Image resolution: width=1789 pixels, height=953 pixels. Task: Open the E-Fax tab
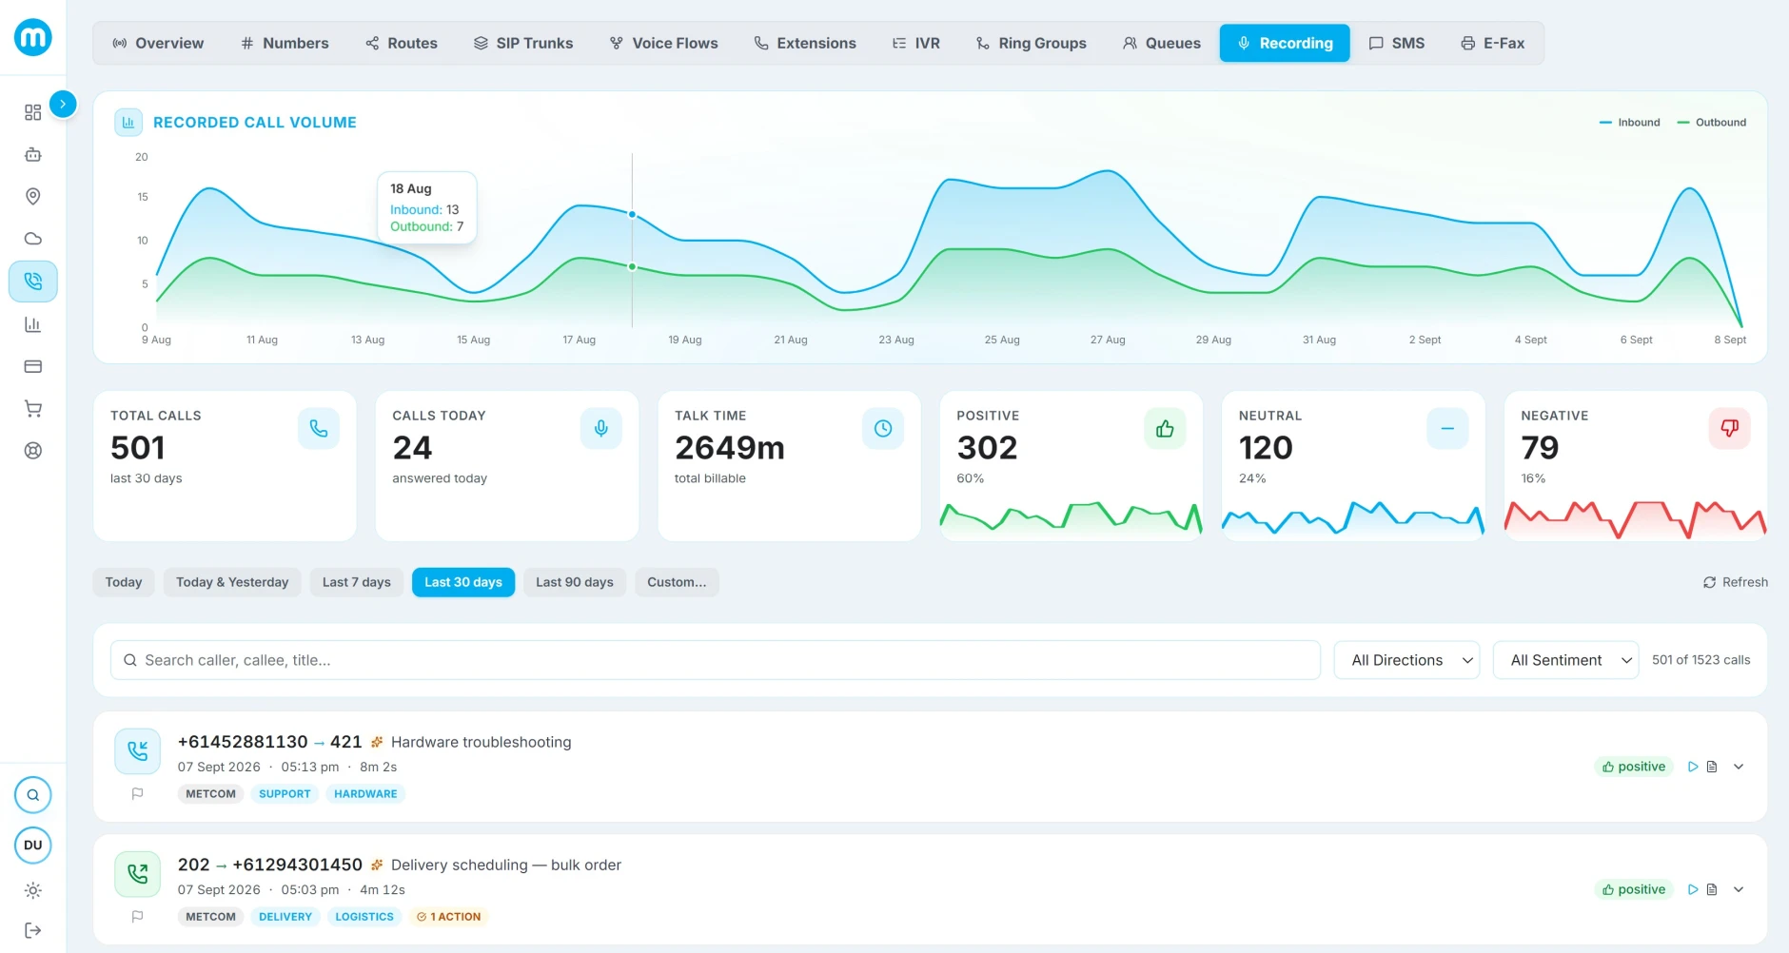(1493, 43)
